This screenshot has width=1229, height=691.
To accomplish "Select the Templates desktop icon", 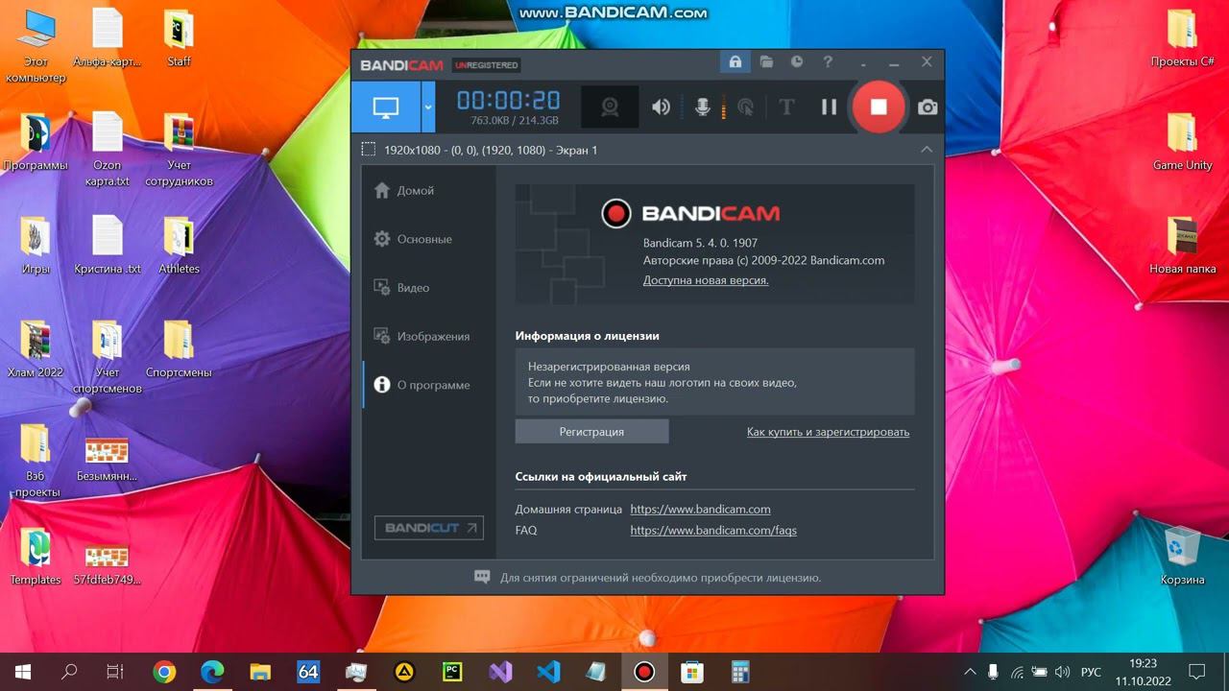I will click(x=36, y=557).
